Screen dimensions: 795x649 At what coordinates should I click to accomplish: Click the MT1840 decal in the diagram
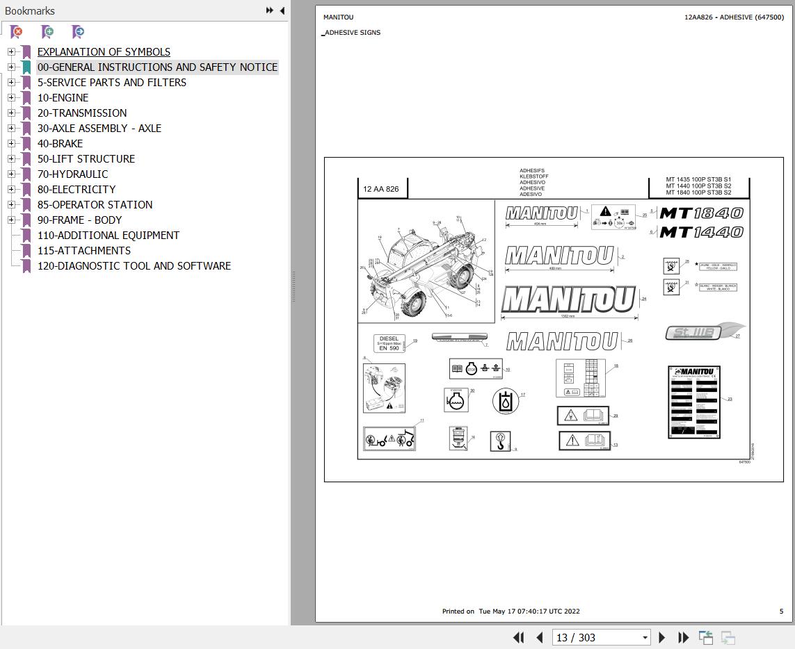702,213
